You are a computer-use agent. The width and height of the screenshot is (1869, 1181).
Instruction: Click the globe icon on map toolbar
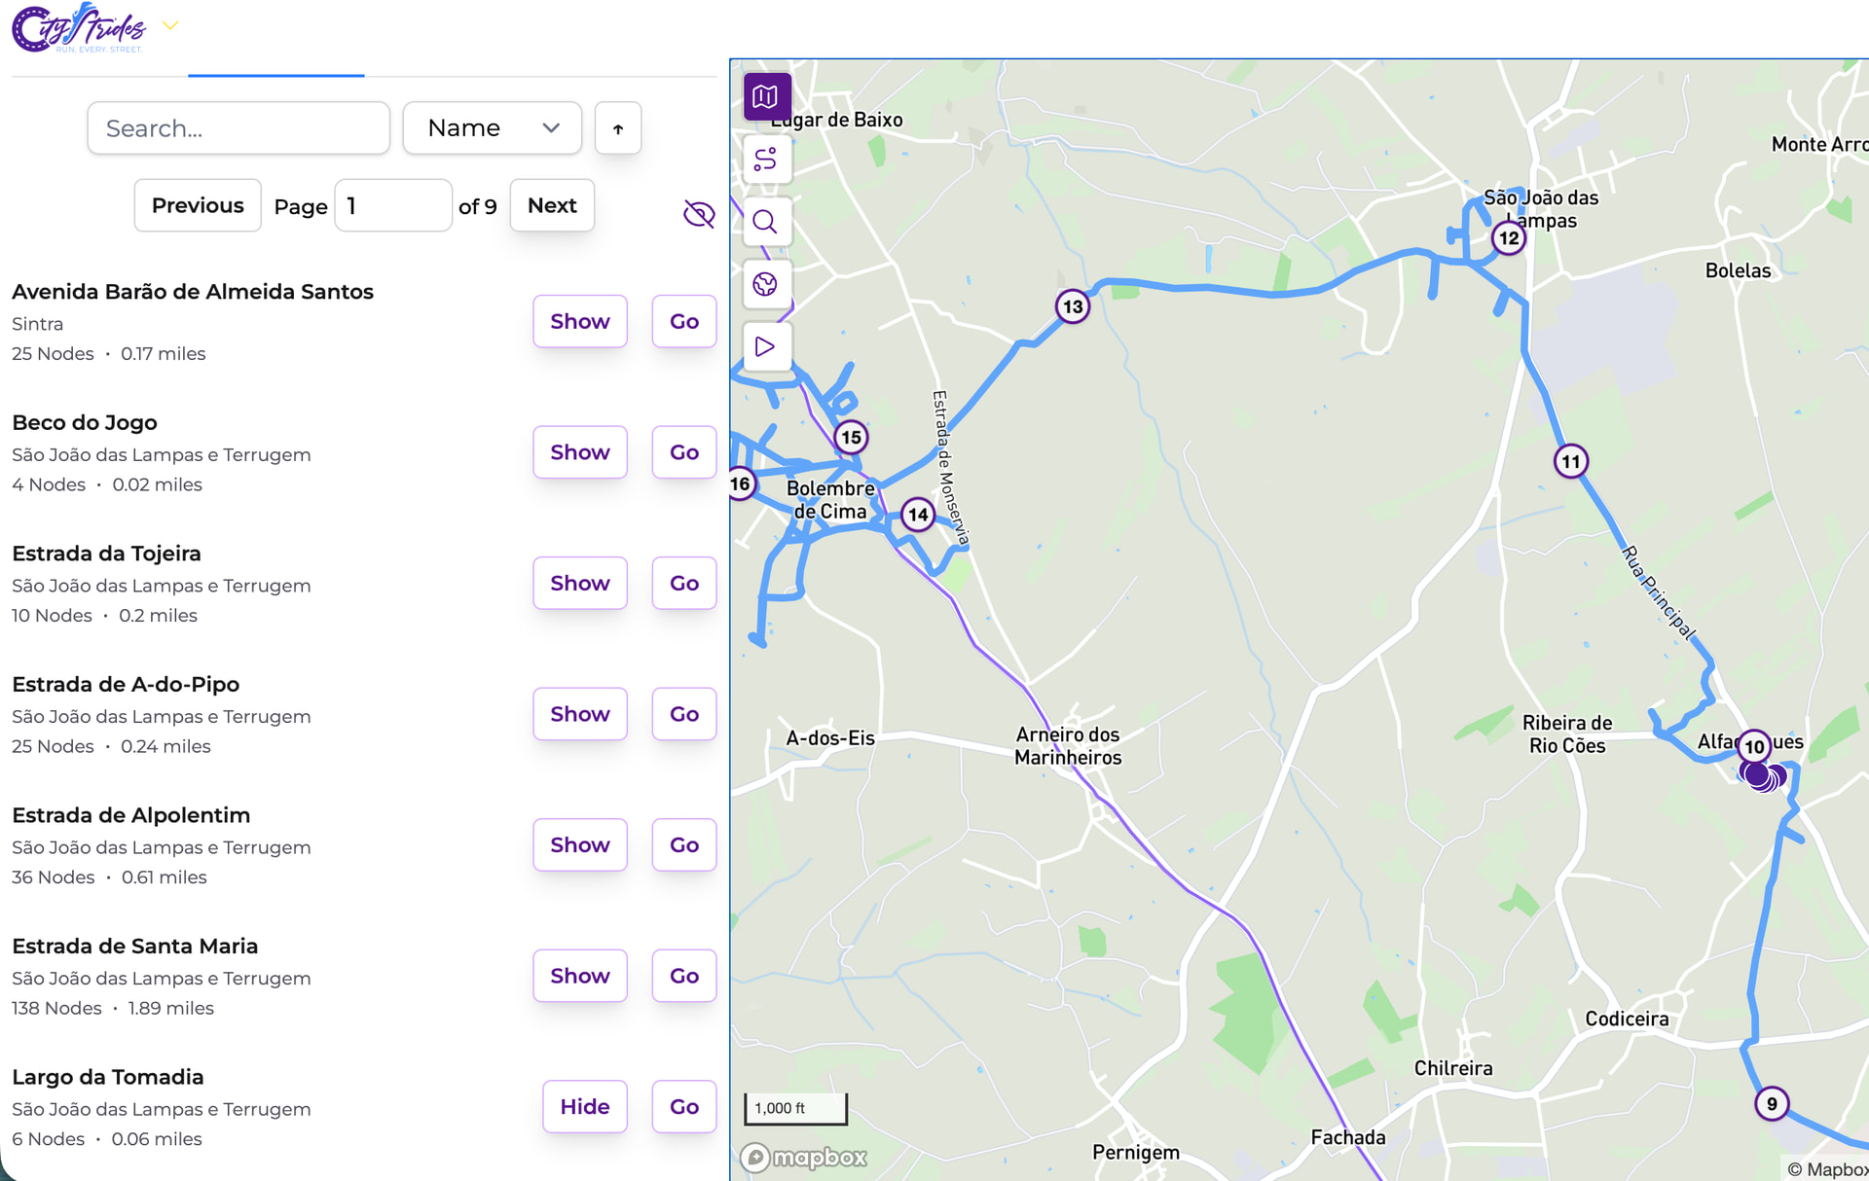(x=766, y=284)
